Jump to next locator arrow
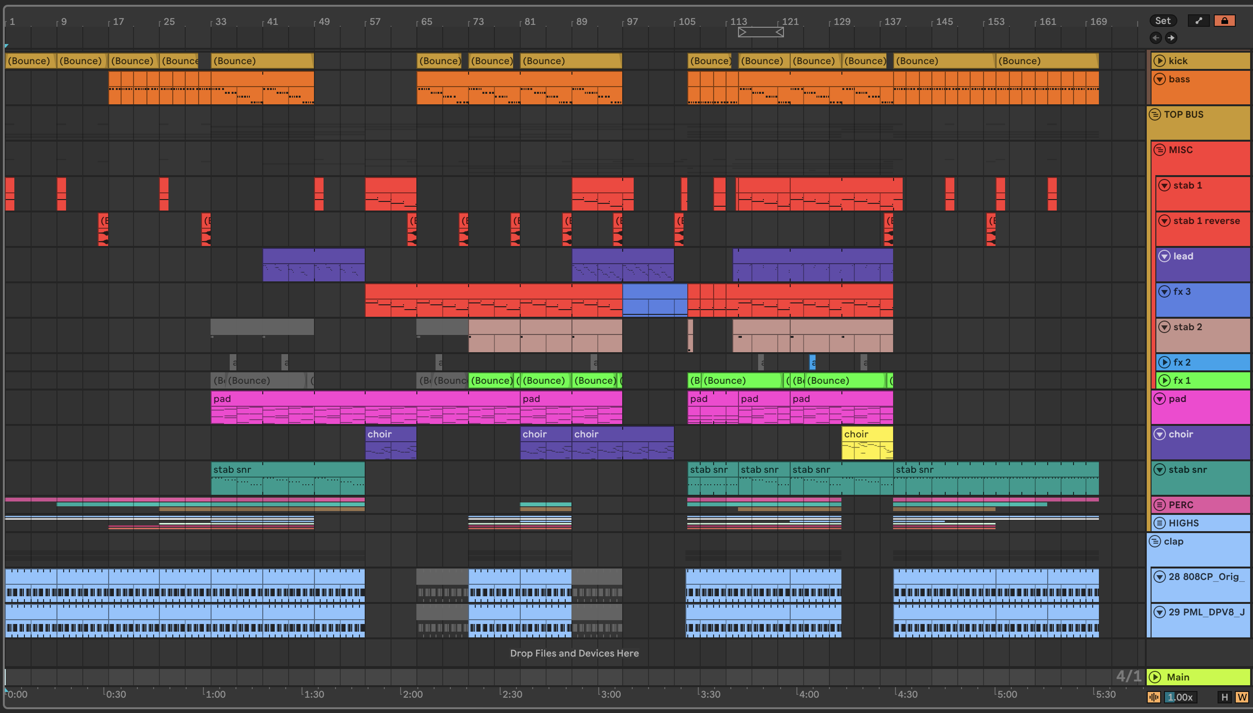The image size is (1253, 713). 1171,38
